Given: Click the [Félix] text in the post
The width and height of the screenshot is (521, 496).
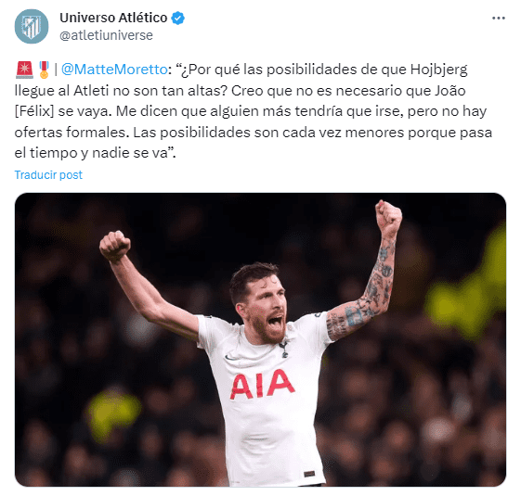Looking at the screenshot, I should click(33, 111).
